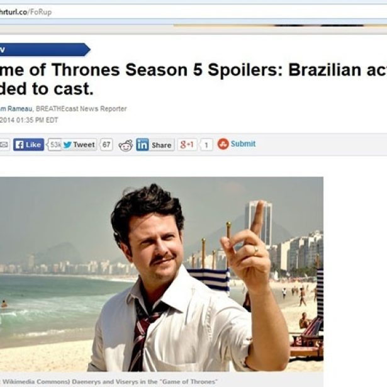Click the Twitter Tweet button
387x387 pixels.
point(79,145)
